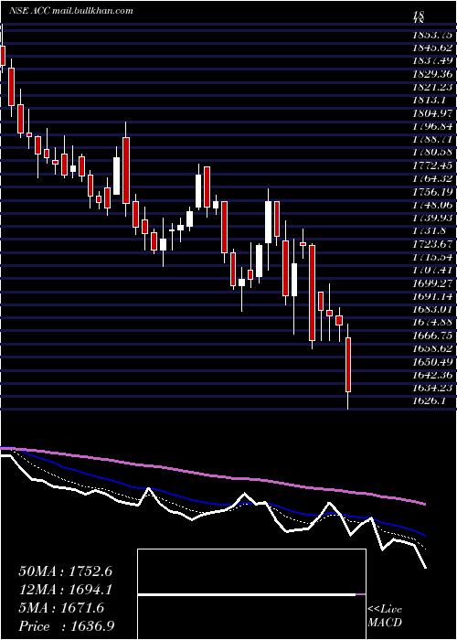Click the 1715.54 price level label
The height and width of the screenshot is (640, 457).
tap(432, 257)
